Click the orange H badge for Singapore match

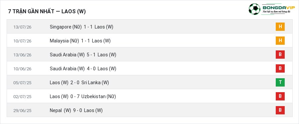point(280,27)
